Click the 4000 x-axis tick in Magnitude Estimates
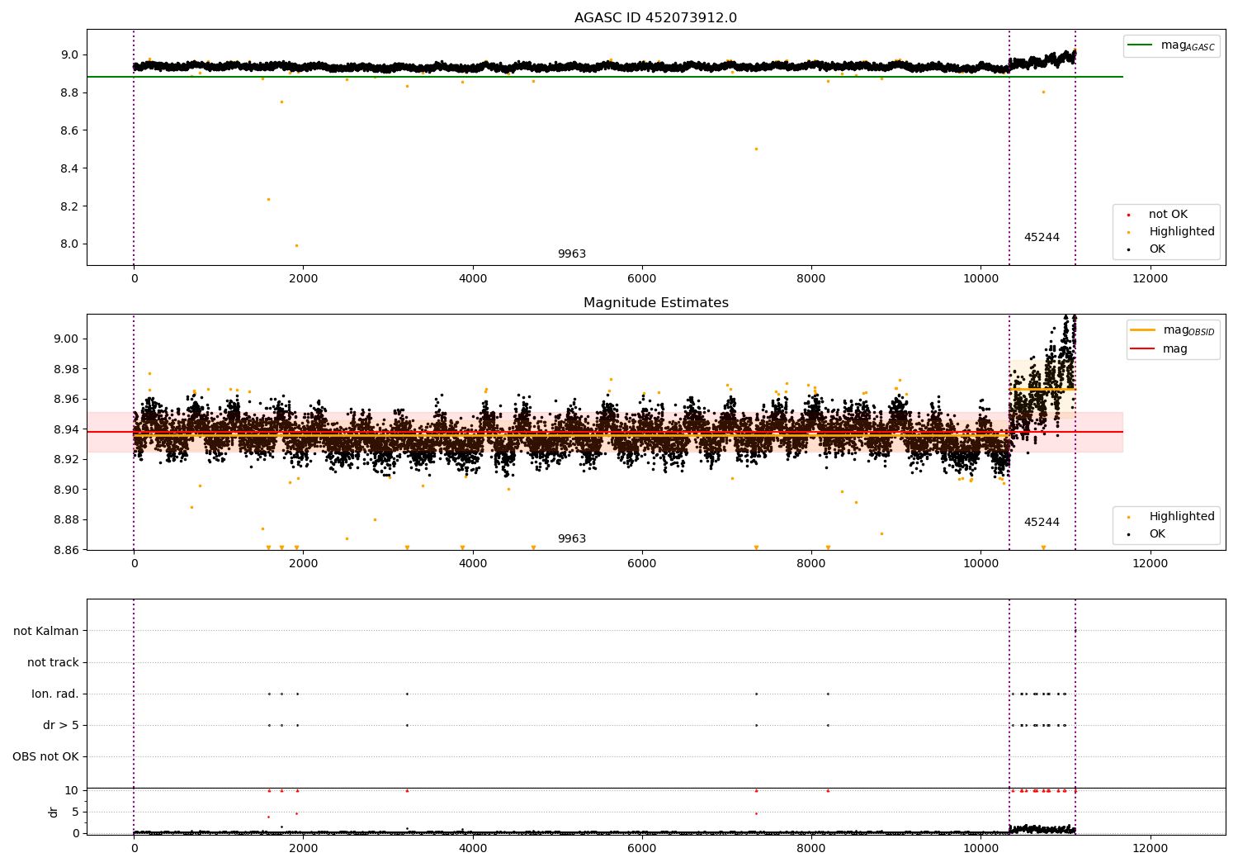1238x867 pixels. (473, 563)
